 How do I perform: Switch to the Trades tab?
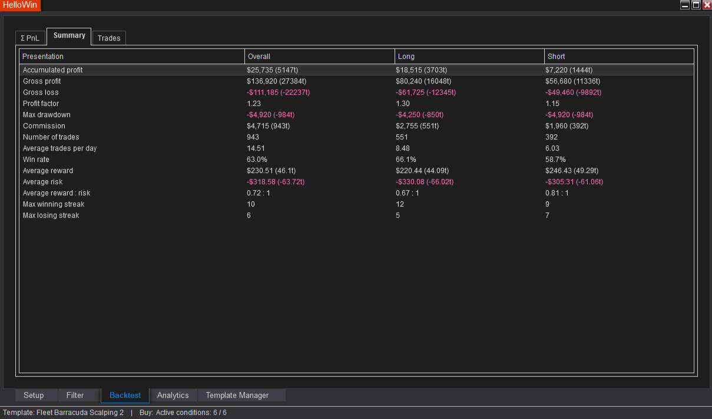click(x=109, y=38)
